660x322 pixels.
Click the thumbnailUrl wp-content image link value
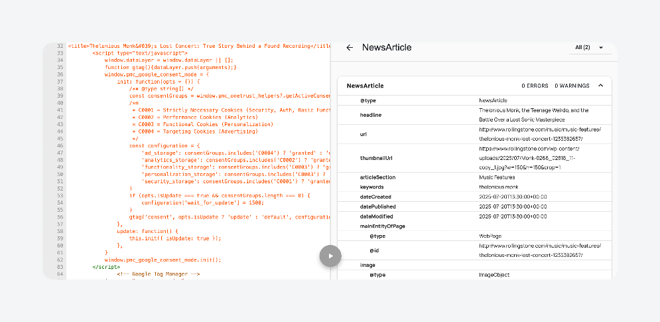pos(529,158)
